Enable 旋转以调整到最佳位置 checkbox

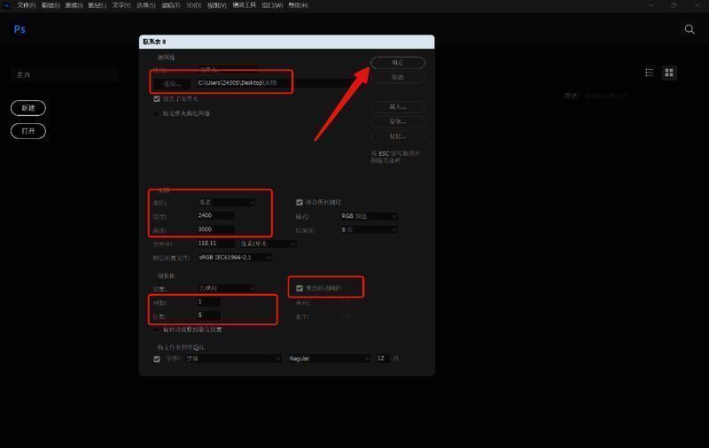(x=157, y=329)
